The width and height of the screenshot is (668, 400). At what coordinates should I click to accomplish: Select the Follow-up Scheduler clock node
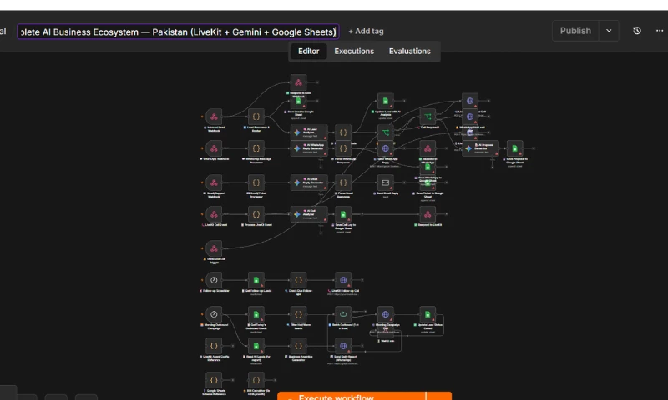[214, 280]
